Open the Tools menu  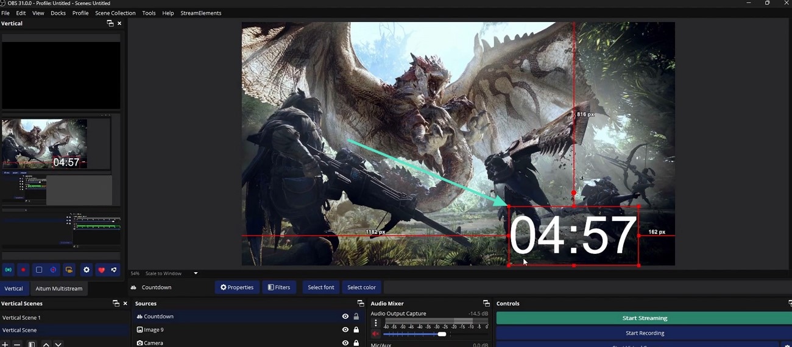[x=149, y=13]
